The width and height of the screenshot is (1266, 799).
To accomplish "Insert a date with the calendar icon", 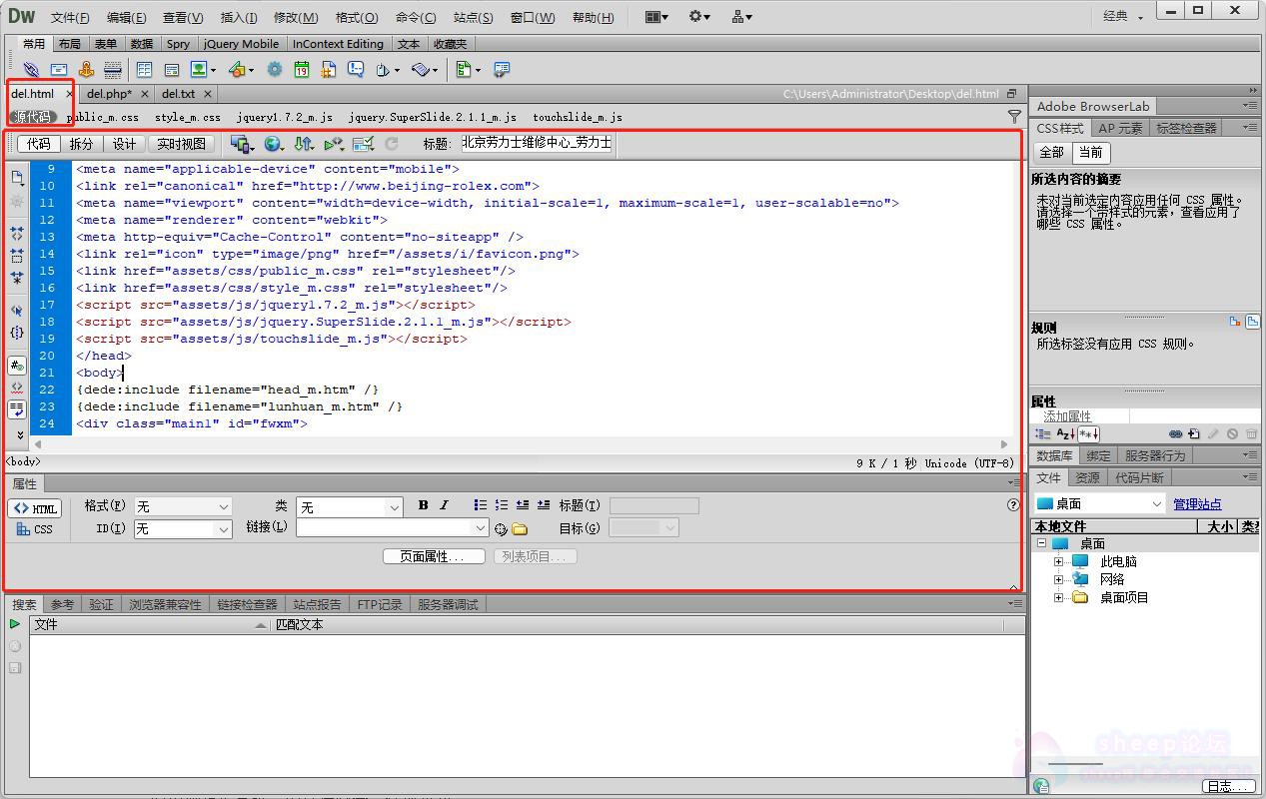I will (301, 70).
